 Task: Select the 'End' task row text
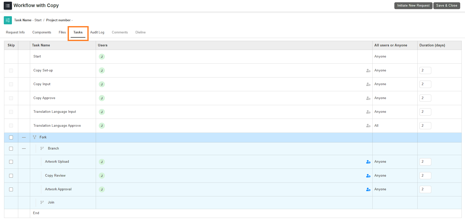(36, 213)
